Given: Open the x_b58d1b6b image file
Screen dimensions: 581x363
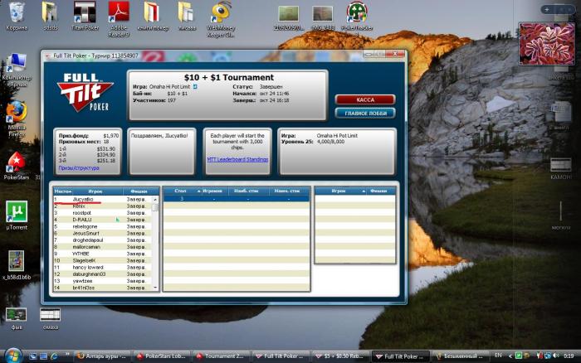Looking at the screenshot, I should 17,265.
